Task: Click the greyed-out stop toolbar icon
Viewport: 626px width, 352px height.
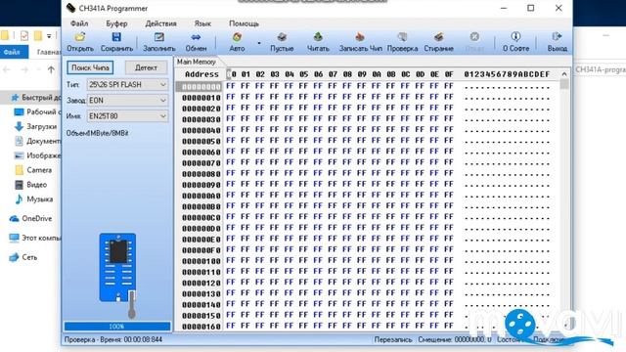Action: [x=474, y=37]
